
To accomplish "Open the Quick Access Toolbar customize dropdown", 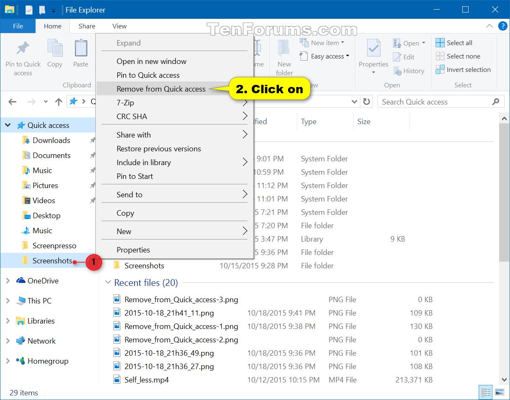I will [x=54, y=10].
